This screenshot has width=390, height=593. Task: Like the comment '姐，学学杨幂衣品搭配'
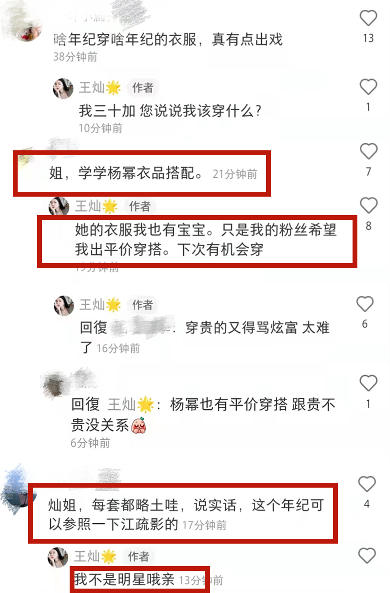368,152
